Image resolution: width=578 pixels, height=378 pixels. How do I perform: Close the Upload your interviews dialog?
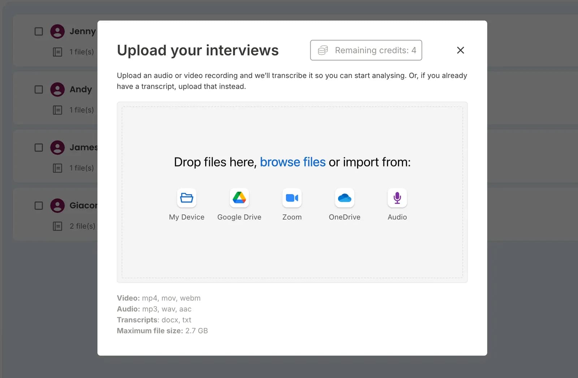[460, 50]
